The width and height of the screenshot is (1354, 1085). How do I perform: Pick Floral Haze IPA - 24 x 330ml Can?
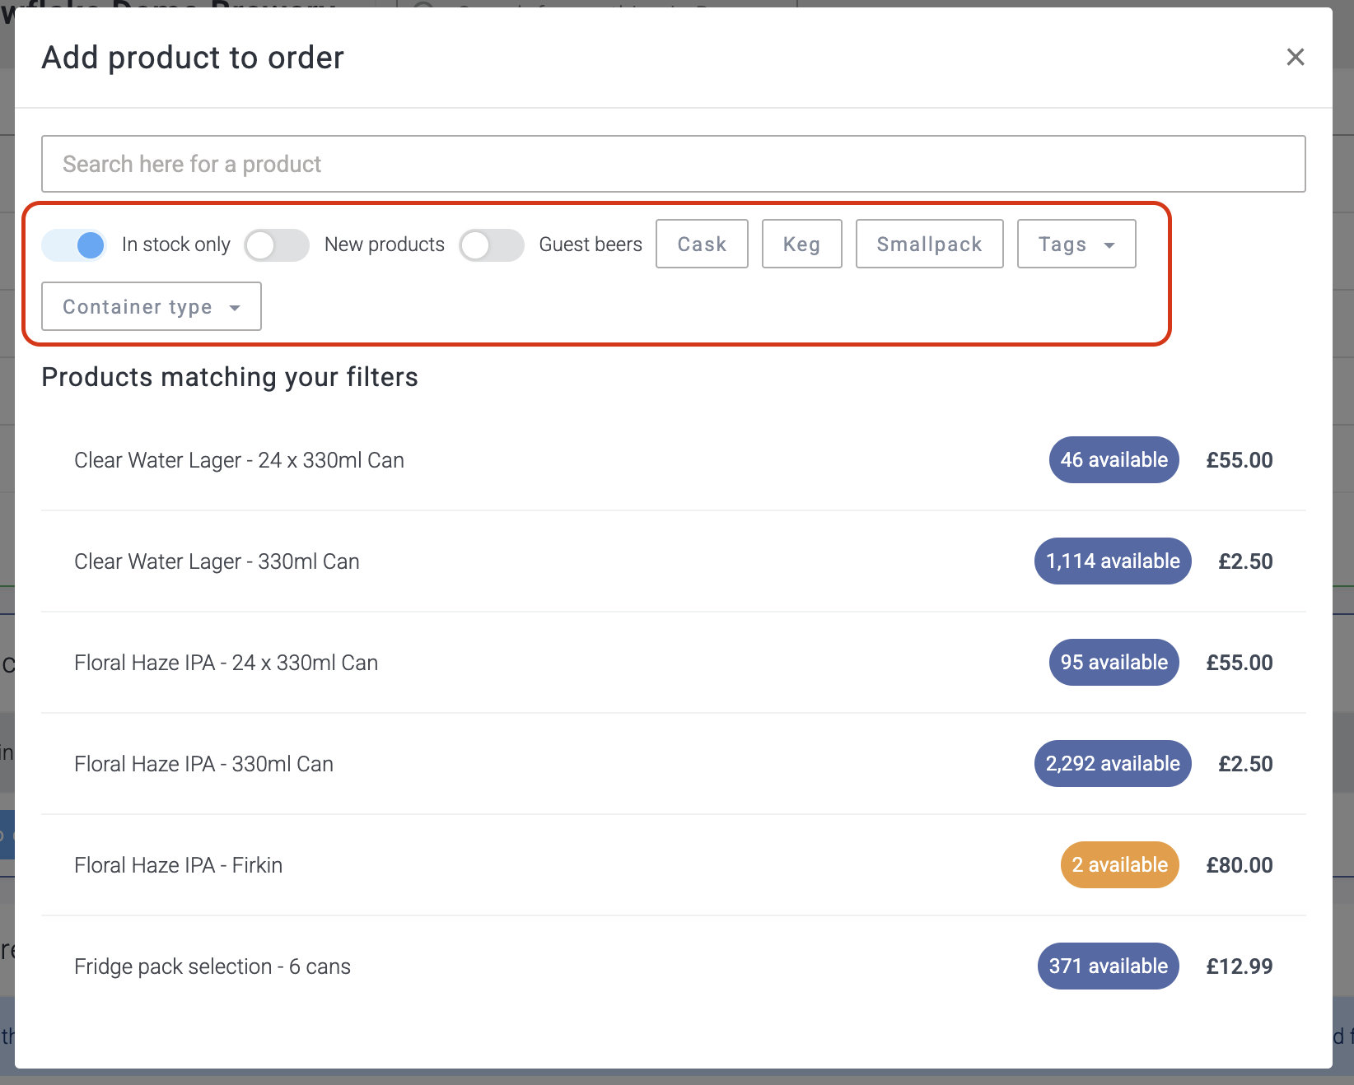tap(673, 663)
